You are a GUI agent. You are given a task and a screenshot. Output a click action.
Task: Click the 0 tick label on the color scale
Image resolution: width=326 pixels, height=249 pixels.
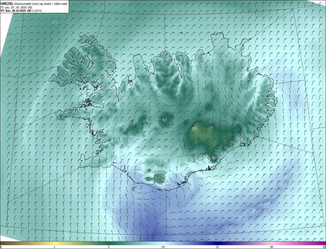(x=1, y=247)
